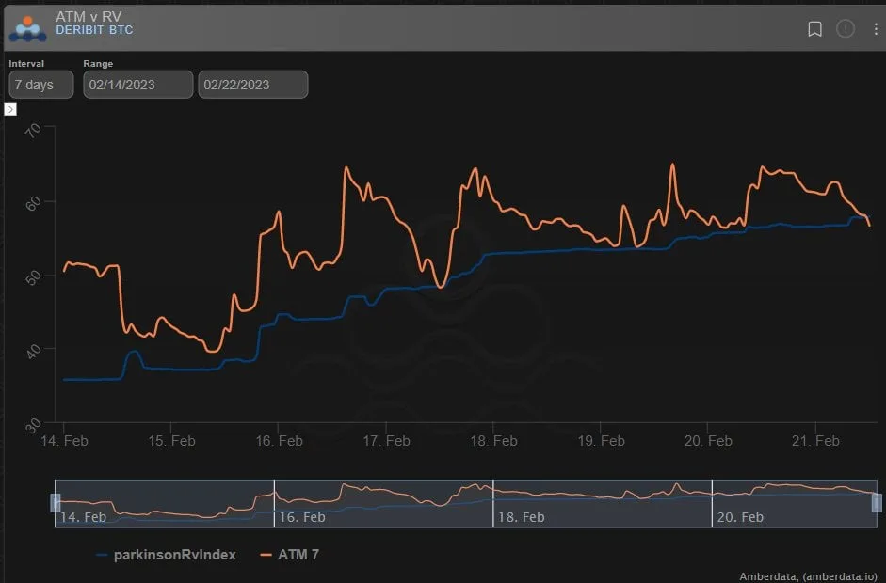Bookmark the ATM v RV chart
The image size is (886, 583).
[x=814, y=29]
